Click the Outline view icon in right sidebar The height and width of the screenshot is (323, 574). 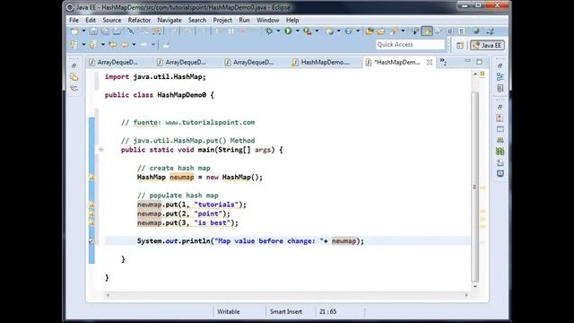coord(500,77)
